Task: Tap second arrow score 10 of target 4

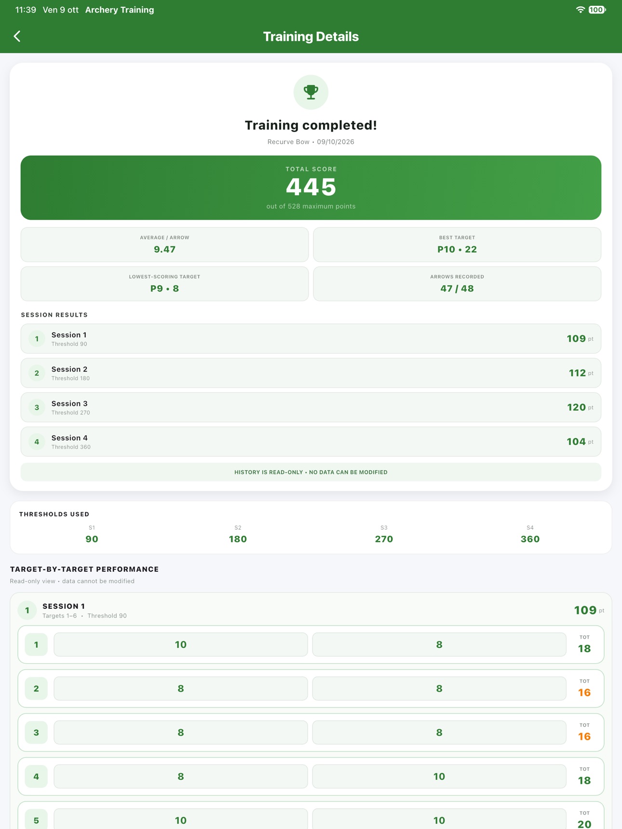Action: coord(439,776)
